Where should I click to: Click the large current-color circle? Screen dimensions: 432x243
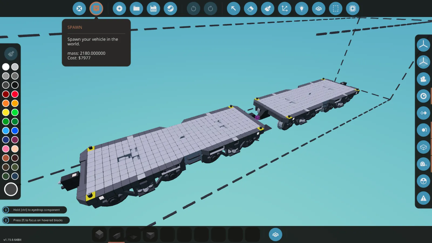(11, 189)
